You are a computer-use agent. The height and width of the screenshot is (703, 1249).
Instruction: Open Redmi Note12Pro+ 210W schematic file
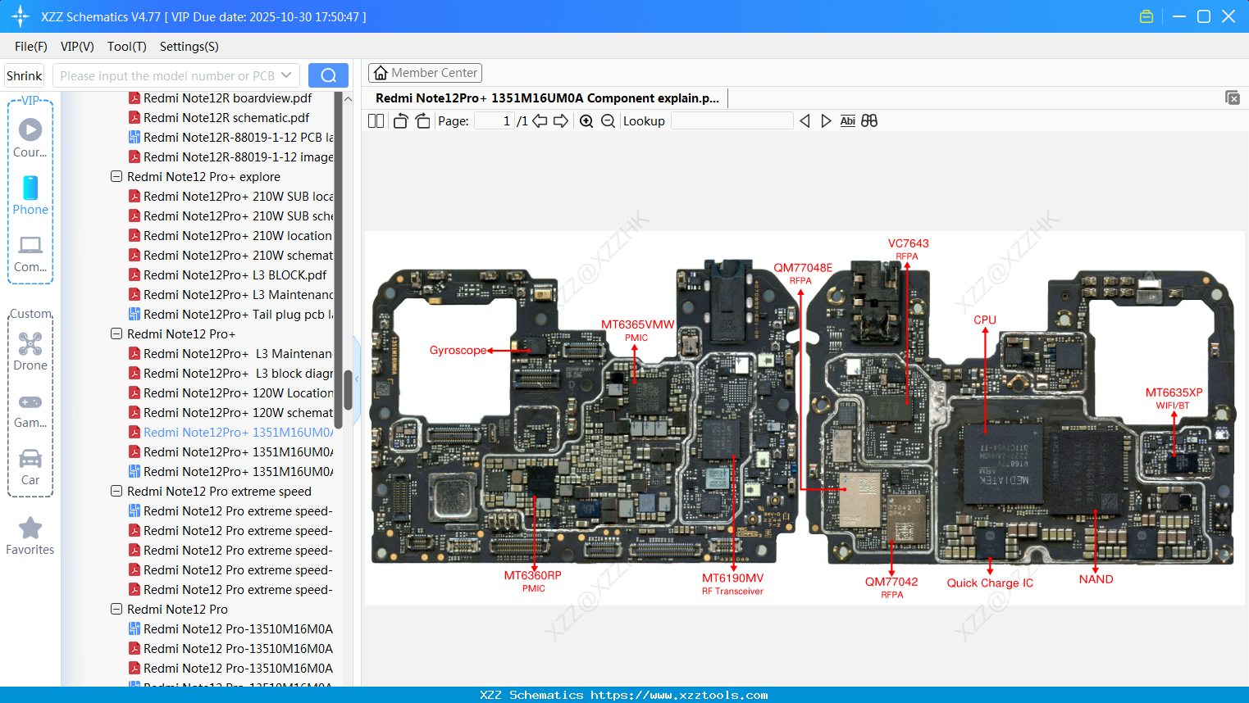(230, 255)
